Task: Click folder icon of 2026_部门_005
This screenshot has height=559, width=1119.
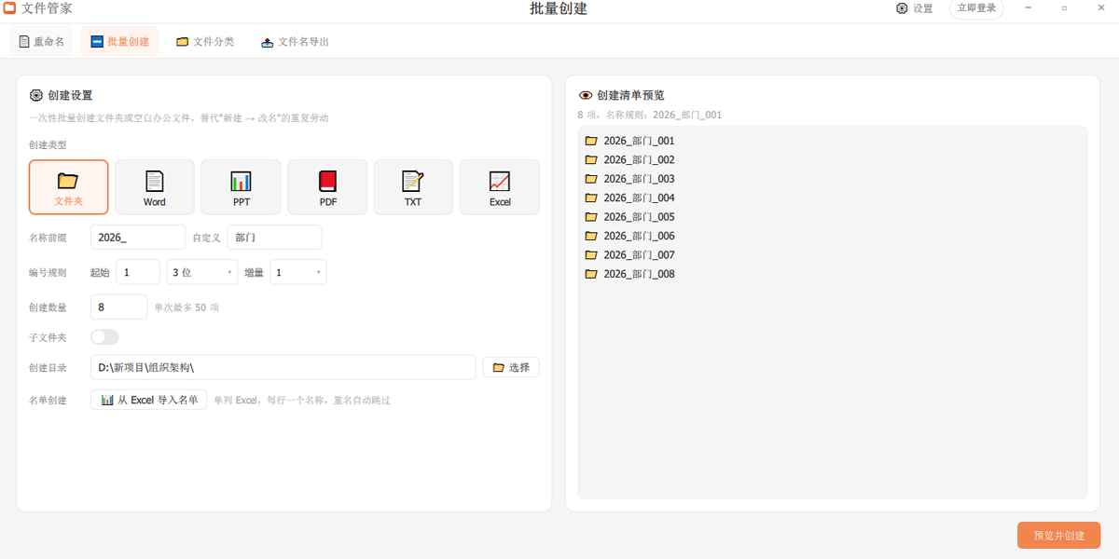Action: point(591,217)
